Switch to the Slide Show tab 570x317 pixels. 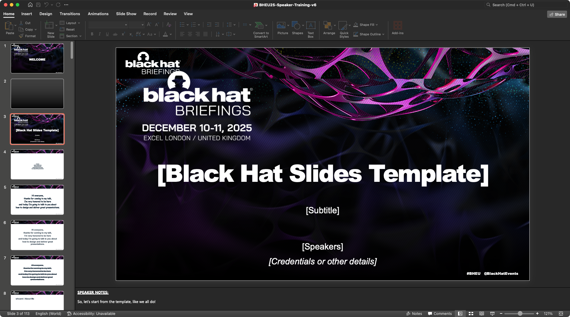coord(126,14)
